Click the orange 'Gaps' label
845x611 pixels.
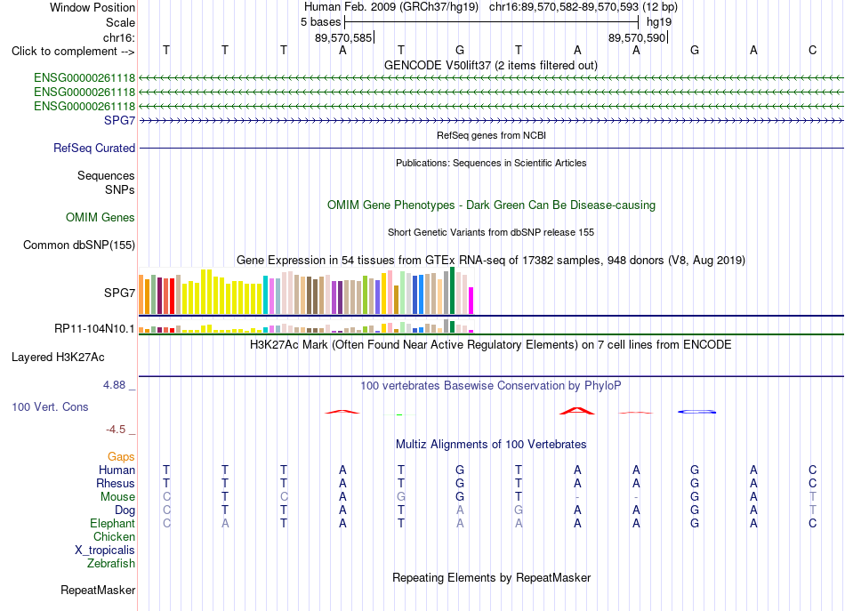(x=121, y=457)
